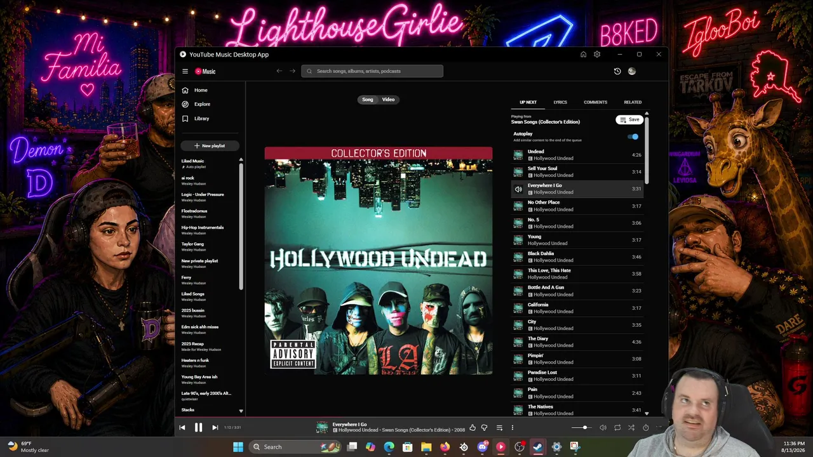Open Discord from the taskbar
Viewport: 813px width, 457px height.
coord(482,447)
